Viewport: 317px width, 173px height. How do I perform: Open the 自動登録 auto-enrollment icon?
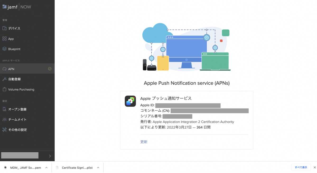coord(4,79)
